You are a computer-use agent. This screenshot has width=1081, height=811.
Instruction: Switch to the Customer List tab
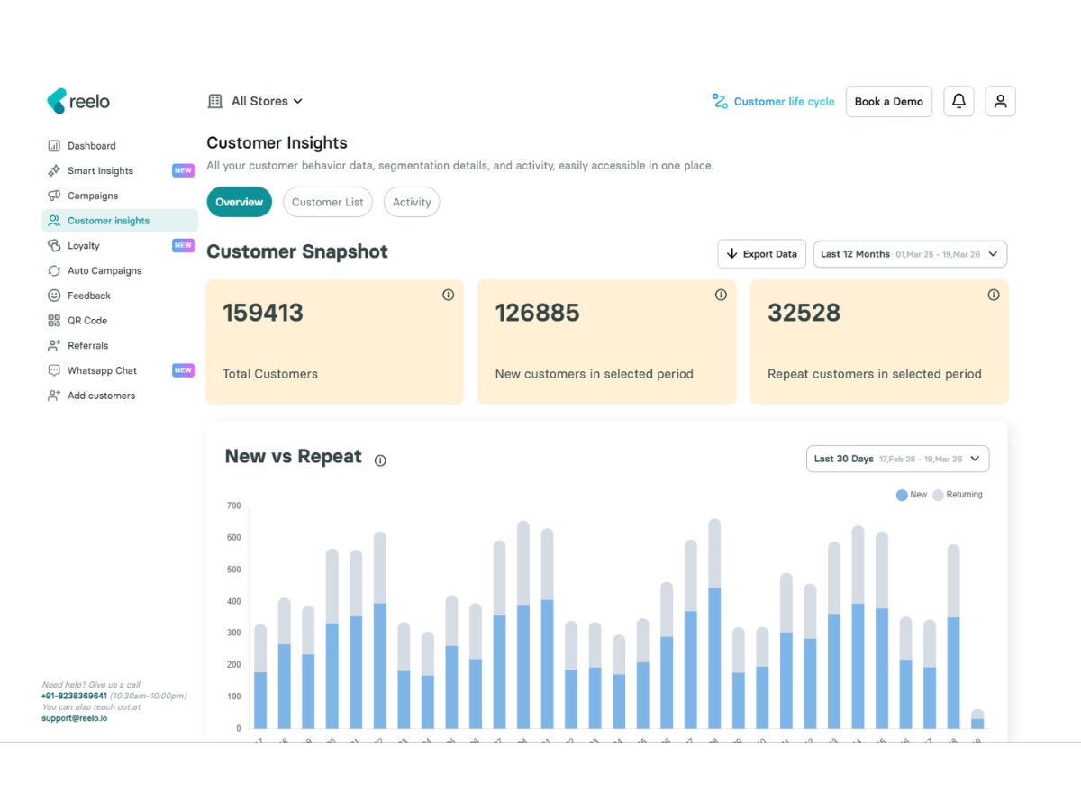(x=328, y=202)
